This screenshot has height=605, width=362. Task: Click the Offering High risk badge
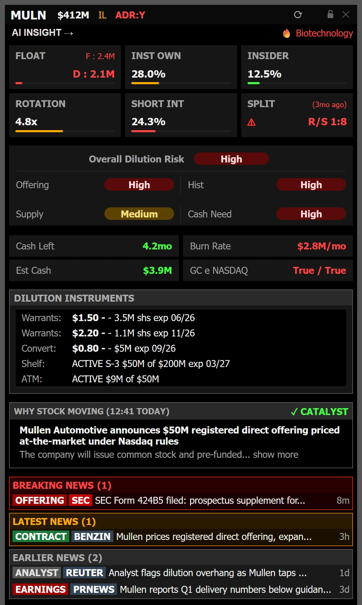(x=139, y=185)
